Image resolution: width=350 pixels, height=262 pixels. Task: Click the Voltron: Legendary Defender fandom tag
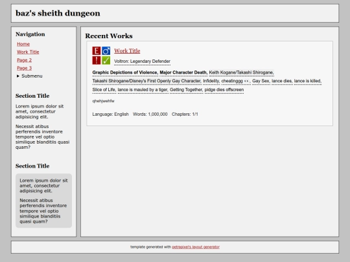point(142,61)
